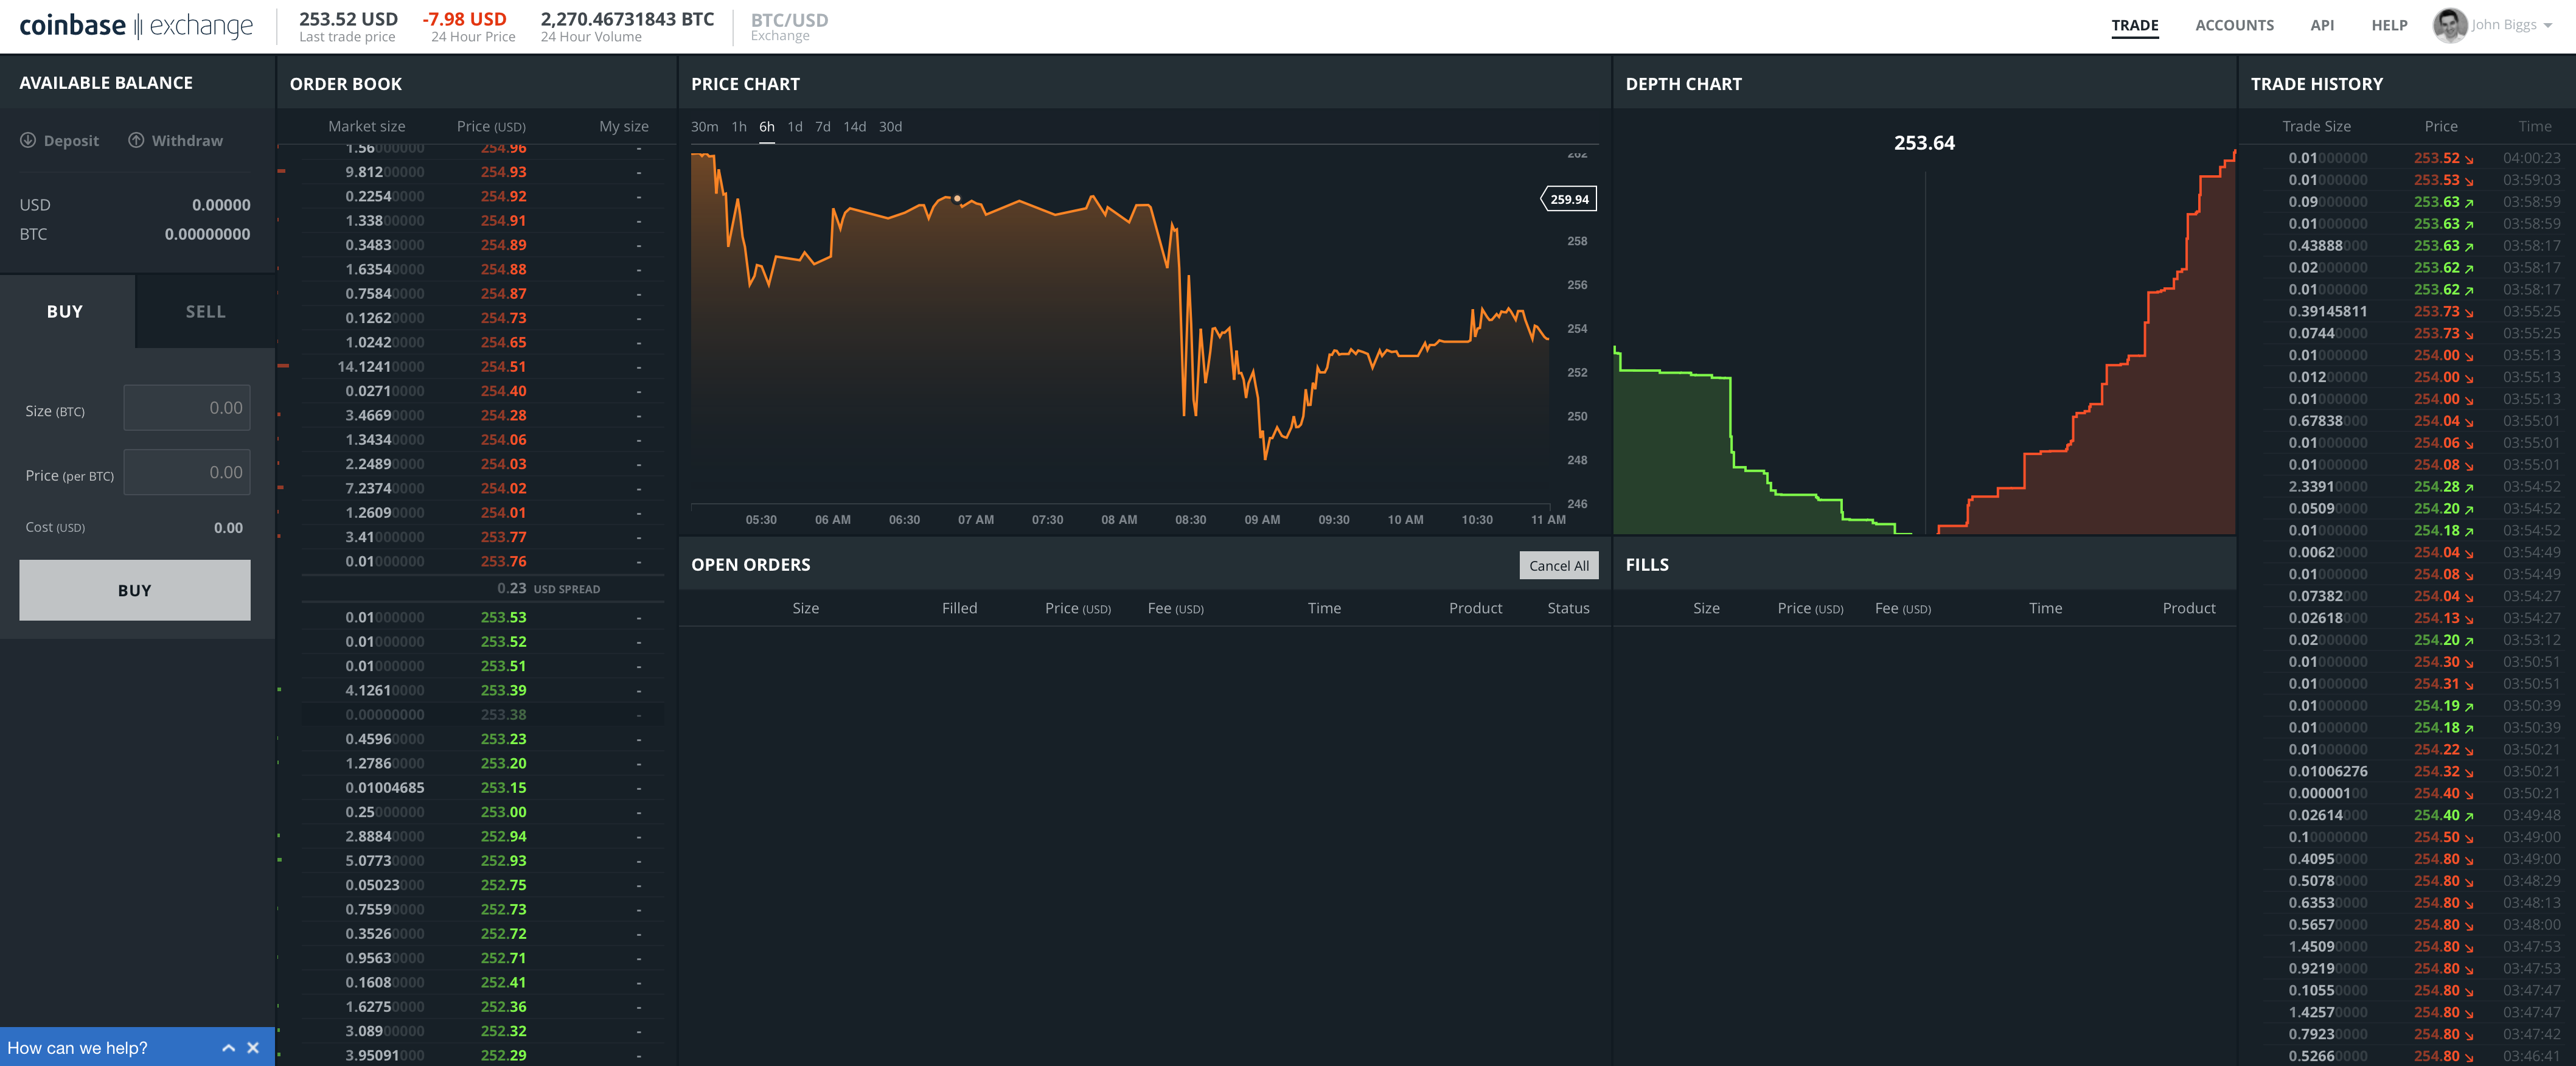Click the Size (BTC) input field

(187, 407)
